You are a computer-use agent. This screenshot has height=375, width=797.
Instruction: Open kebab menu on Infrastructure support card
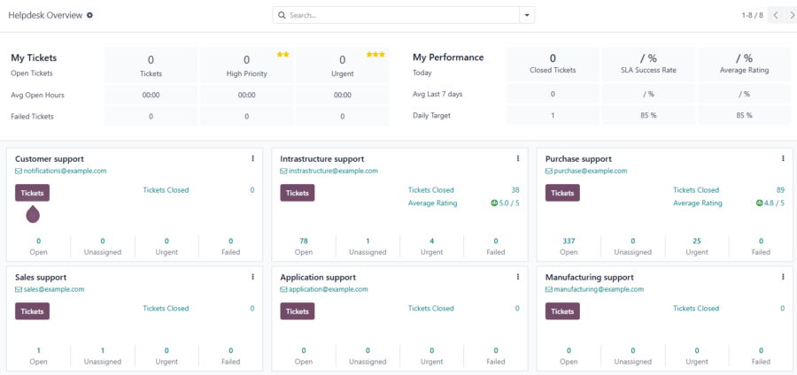click(518, 158)
